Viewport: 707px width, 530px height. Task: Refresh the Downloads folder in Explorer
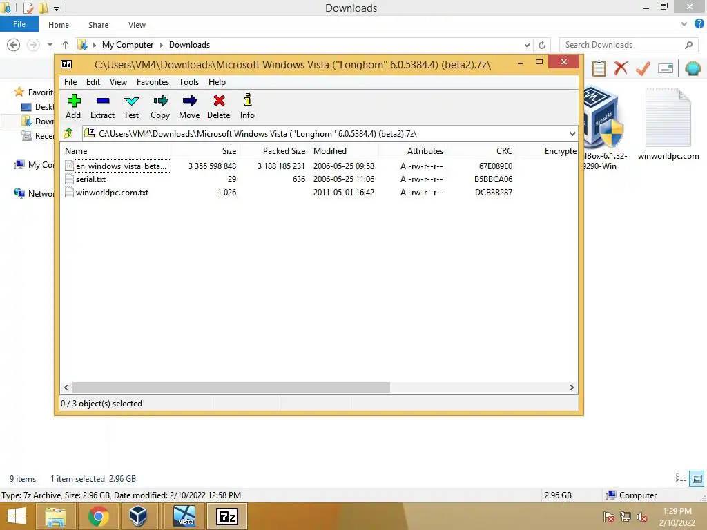(542, 45)
